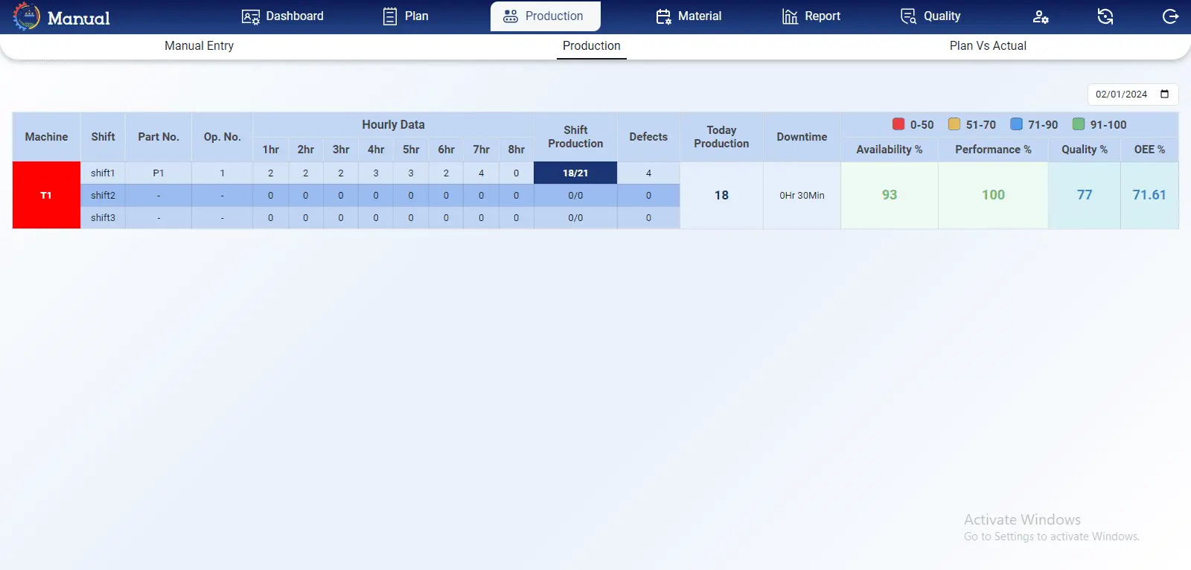
Task: Click the Plan clipboard icon
Action: point(390,16)
